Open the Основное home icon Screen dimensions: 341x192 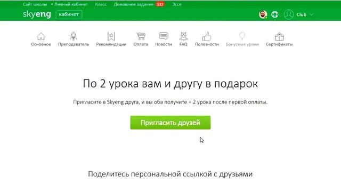tap(41, 36)
